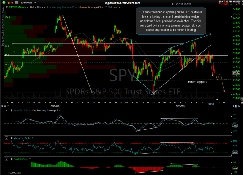243x175 pixels.
Task: Click the white triangle marker above date 12
Action: (217, 99)
